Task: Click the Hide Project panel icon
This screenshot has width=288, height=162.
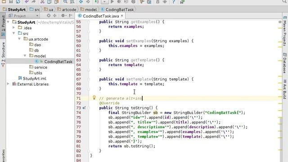Action: (71, 16)
